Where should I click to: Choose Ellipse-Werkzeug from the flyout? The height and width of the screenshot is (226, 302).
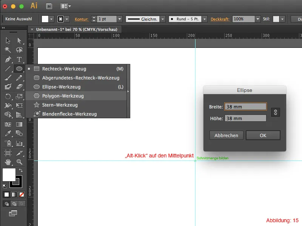(76, 87)
